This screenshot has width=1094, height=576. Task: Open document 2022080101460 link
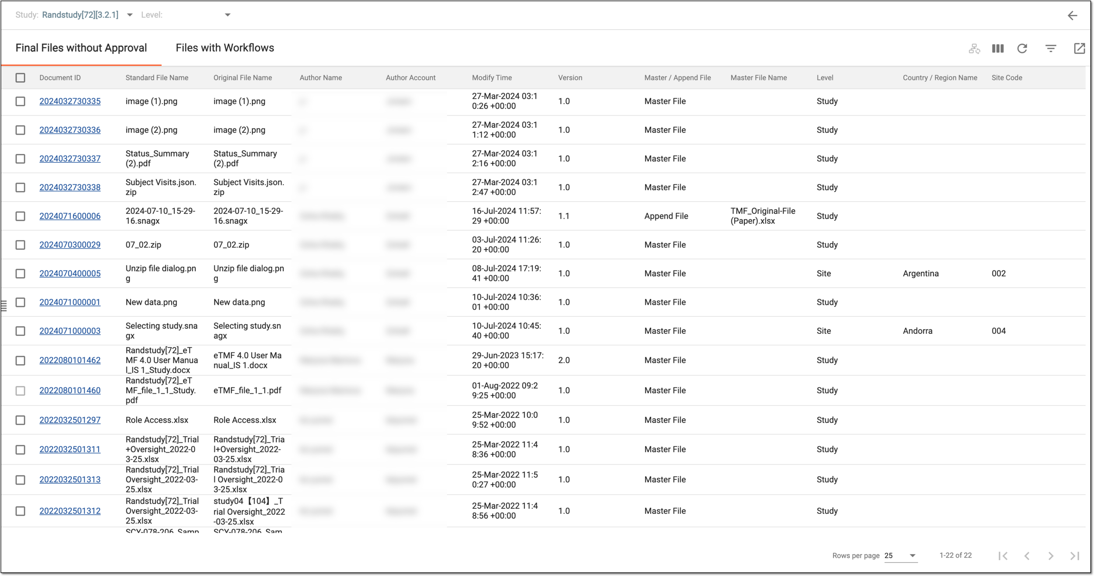70,391
